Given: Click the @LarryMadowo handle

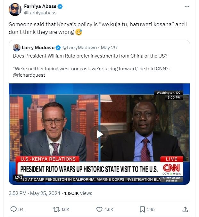Looking at the screenshot, I should coord(79,48).
